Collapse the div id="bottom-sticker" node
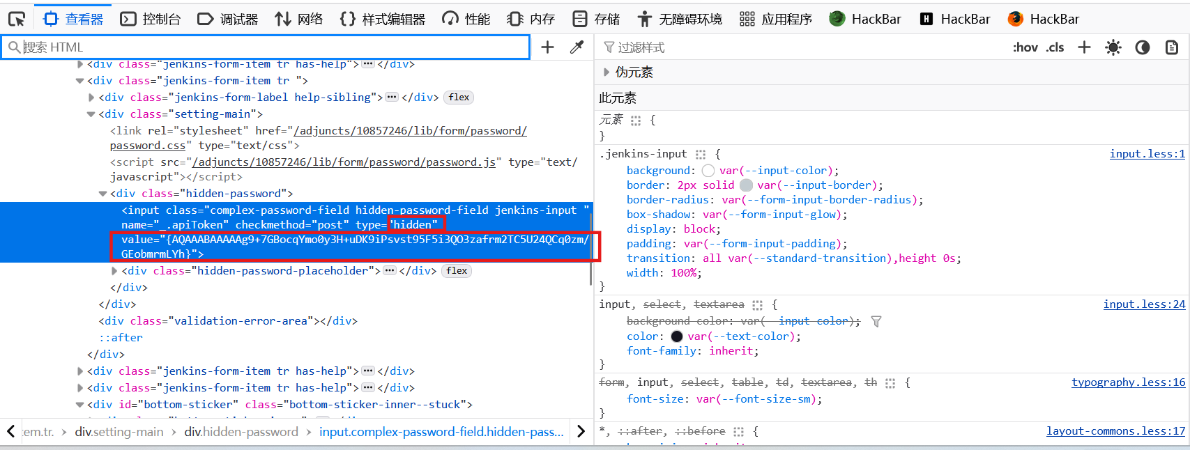The image size is (1190, 450). pos(79,405)
